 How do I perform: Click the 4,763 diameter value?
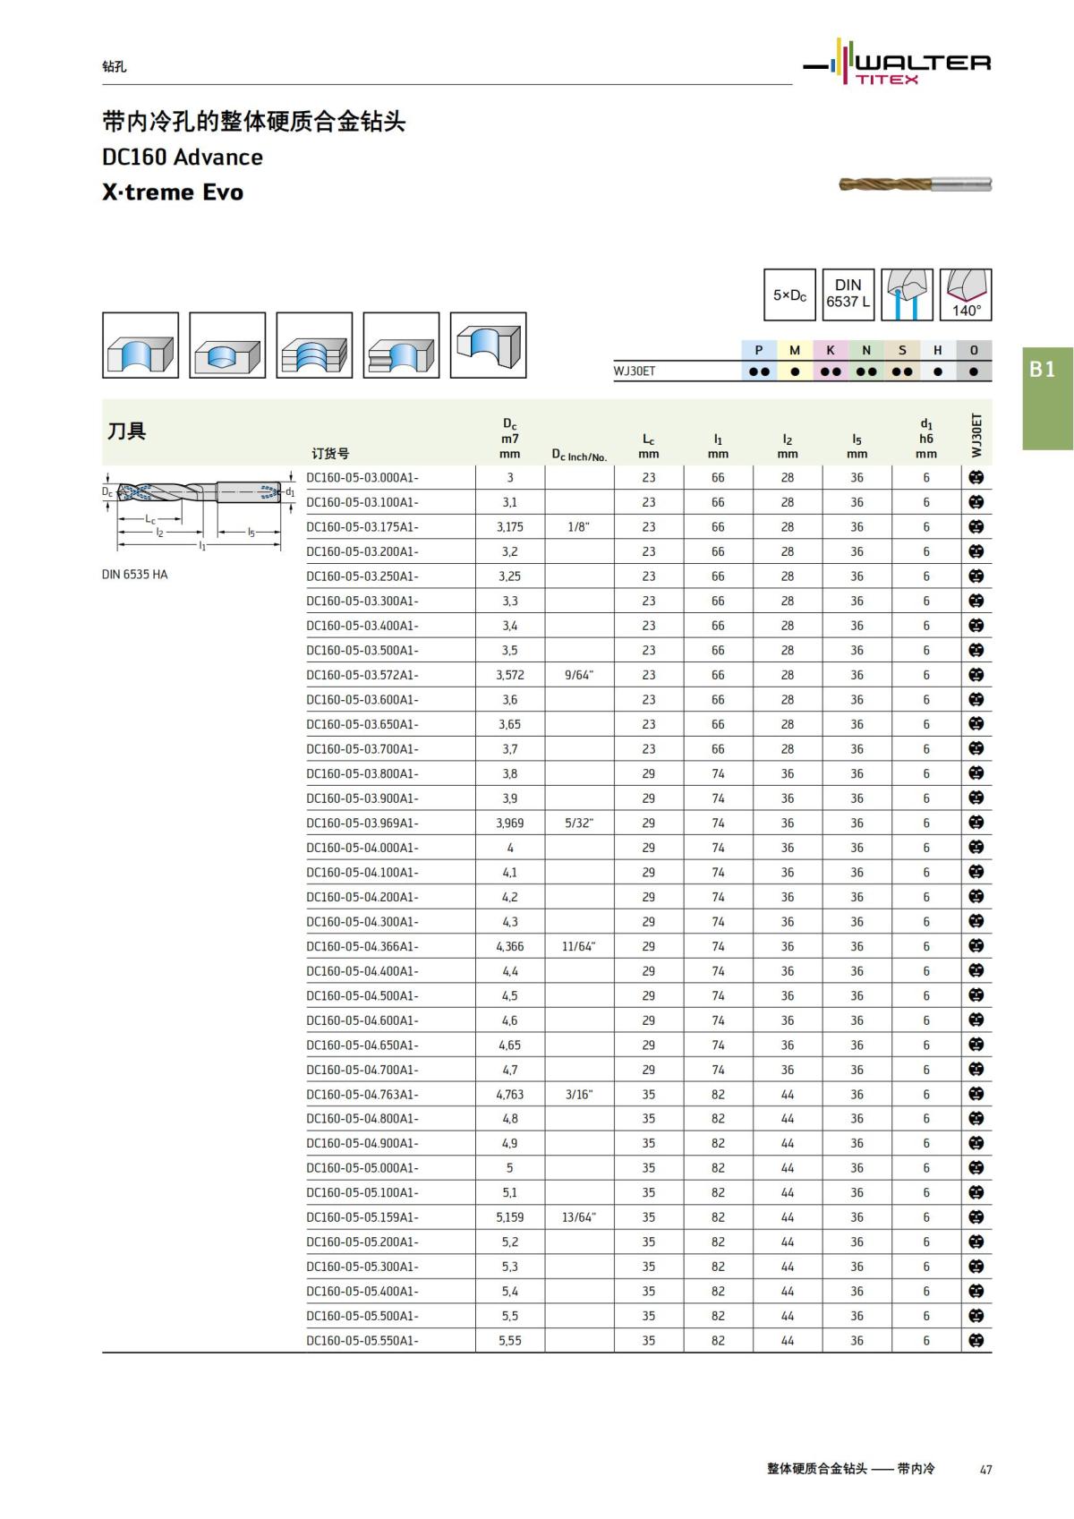coord(510,1094)
